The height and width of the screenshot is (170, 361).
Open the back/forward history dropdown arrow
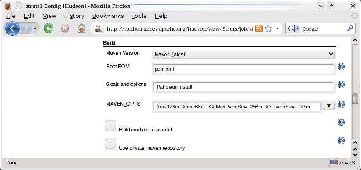point(35,29)
